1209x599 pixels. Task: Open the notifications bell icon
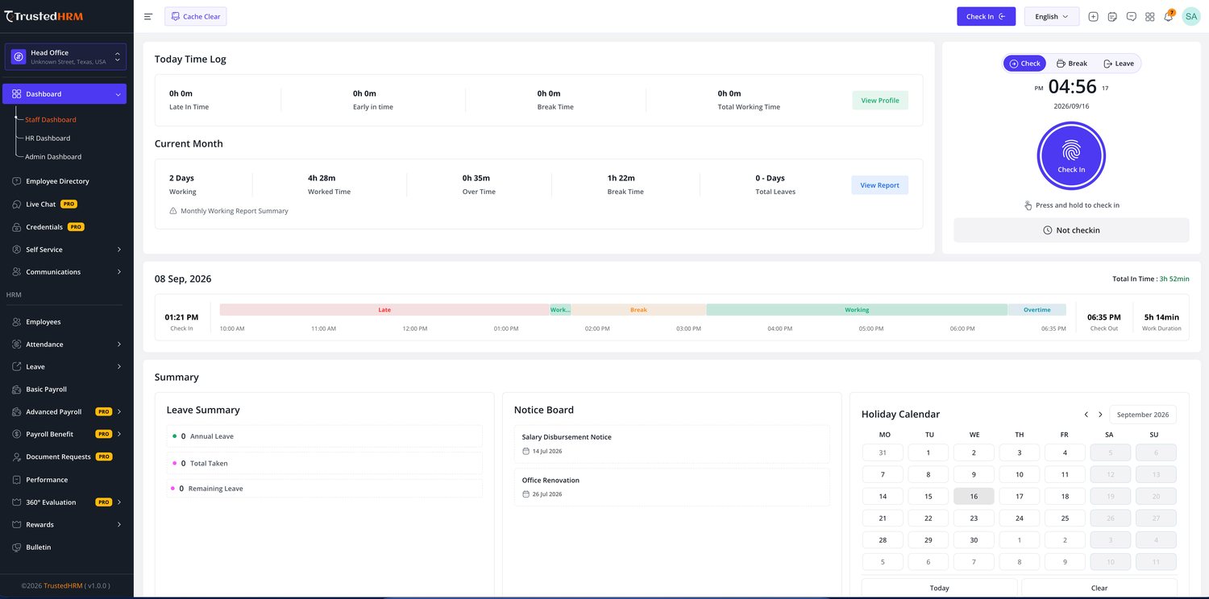click(1169, 16)
